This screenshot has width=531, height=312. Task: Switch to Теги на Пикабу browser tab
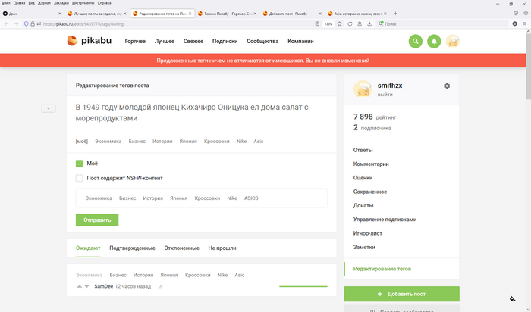pyautogui.click(x=228, y=14)
